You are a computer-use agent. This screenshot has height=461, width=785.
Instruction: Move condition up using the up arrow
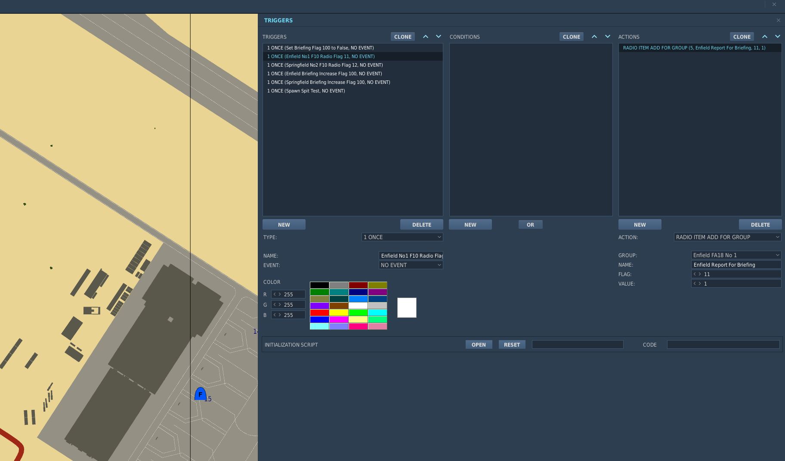(x=594, y=37)
